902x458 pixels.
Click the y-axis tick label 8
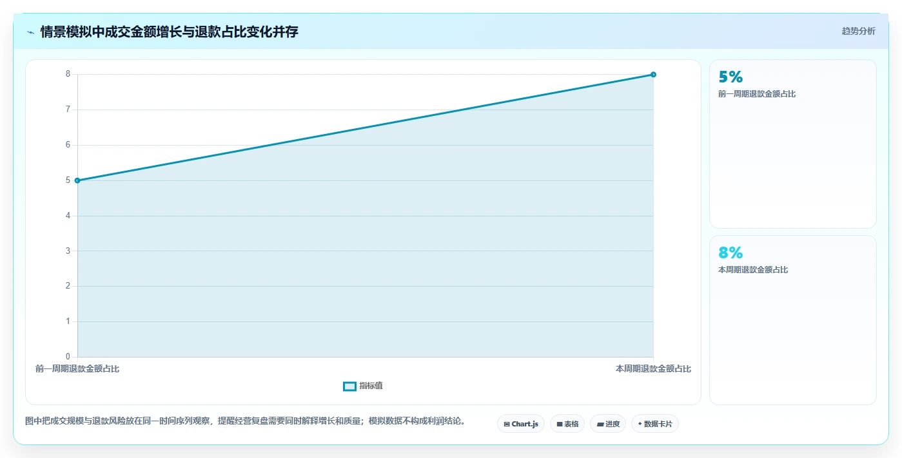68,74
